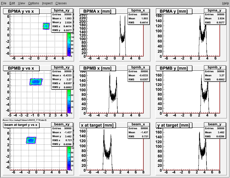
Task: Click the beam_x stats box header
Action: click(138, 124)
